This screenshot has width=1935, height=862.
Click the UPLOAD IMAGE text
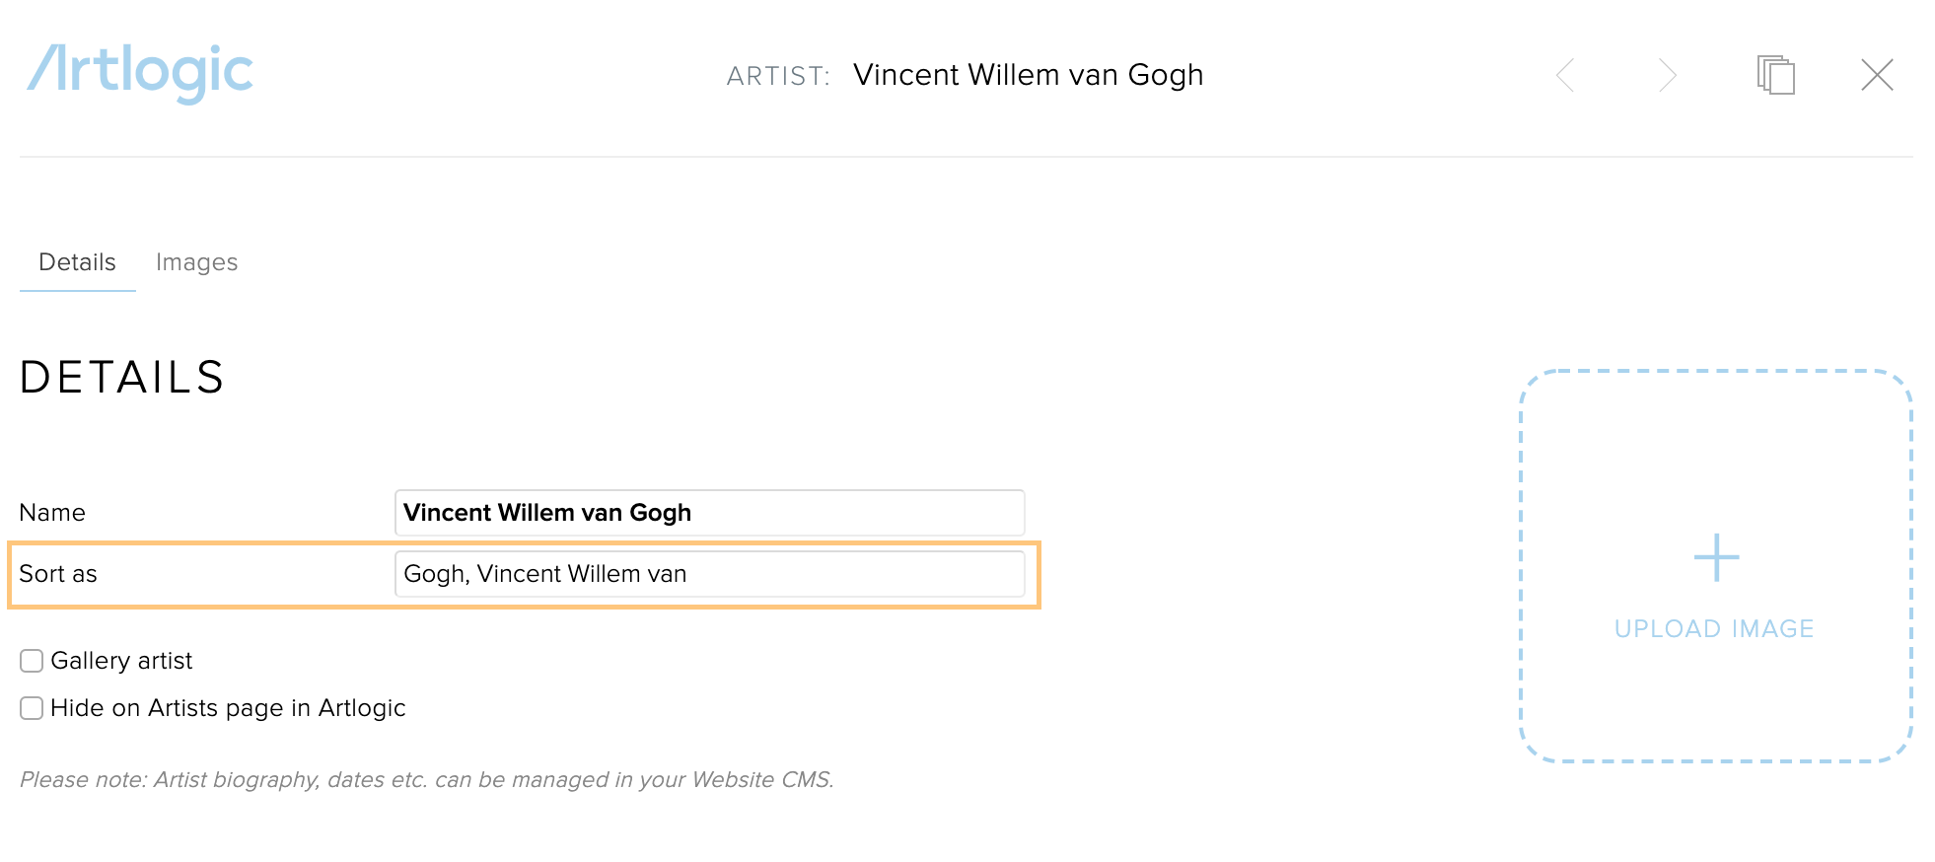click(x=1714, y=628)
